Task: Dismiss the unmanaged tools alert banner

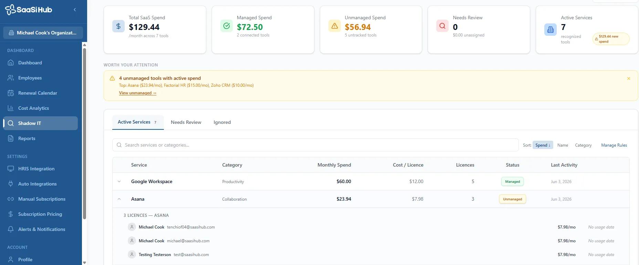Action: (629, 78)
